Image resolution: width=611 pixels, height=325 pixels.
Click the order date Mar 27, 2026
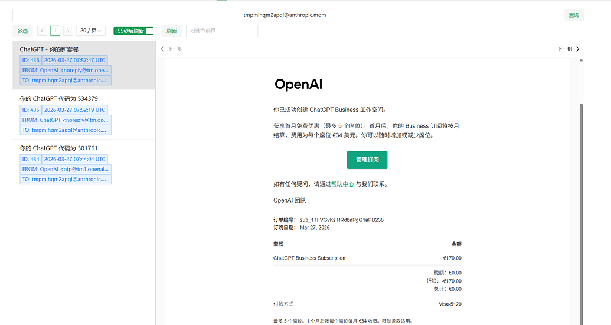pos(315,228)
